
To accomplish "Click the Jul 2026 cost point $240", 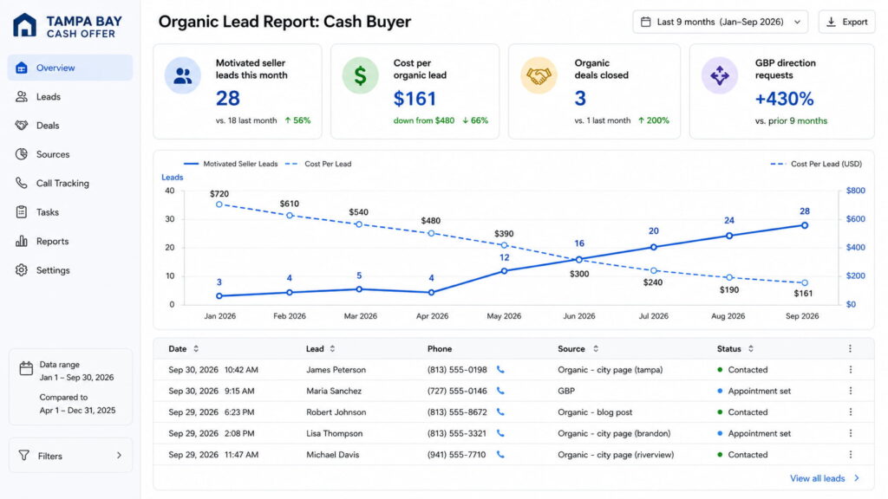I will point(654,270).
